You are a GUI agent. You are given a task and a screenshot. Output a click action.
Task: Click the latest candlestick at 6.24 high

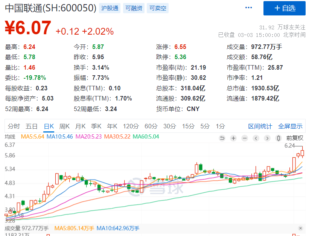click(302, 153)
